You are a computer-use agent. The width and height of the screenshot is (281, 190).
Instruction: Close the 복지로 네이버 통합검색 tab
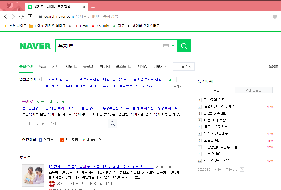point(84,7)
